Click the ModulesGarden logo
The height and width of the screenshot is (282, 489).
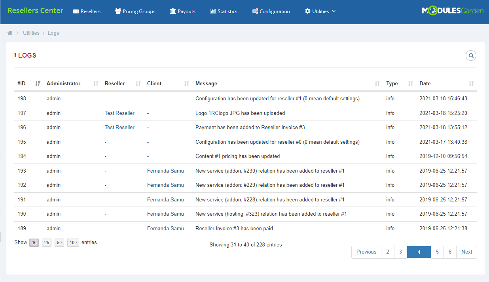point(453,11)
